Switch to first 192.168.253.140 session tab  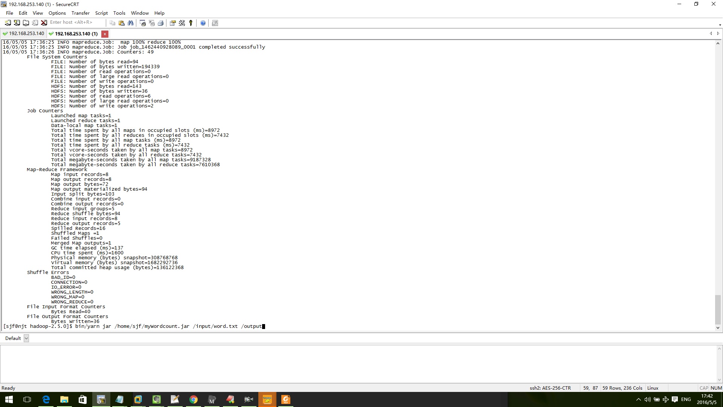click(23, 34)
